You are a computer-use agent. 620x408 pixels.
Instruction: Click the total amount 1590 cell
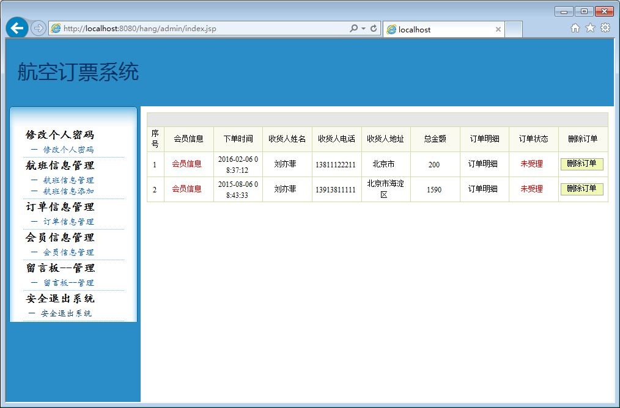pos(434,189)
